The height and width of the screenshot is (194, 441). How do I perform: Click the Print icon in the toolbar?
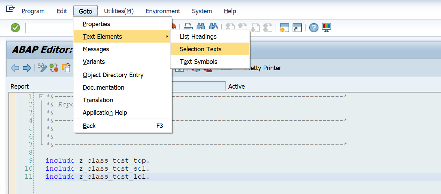pyautogui.click(x=188, y=28)
